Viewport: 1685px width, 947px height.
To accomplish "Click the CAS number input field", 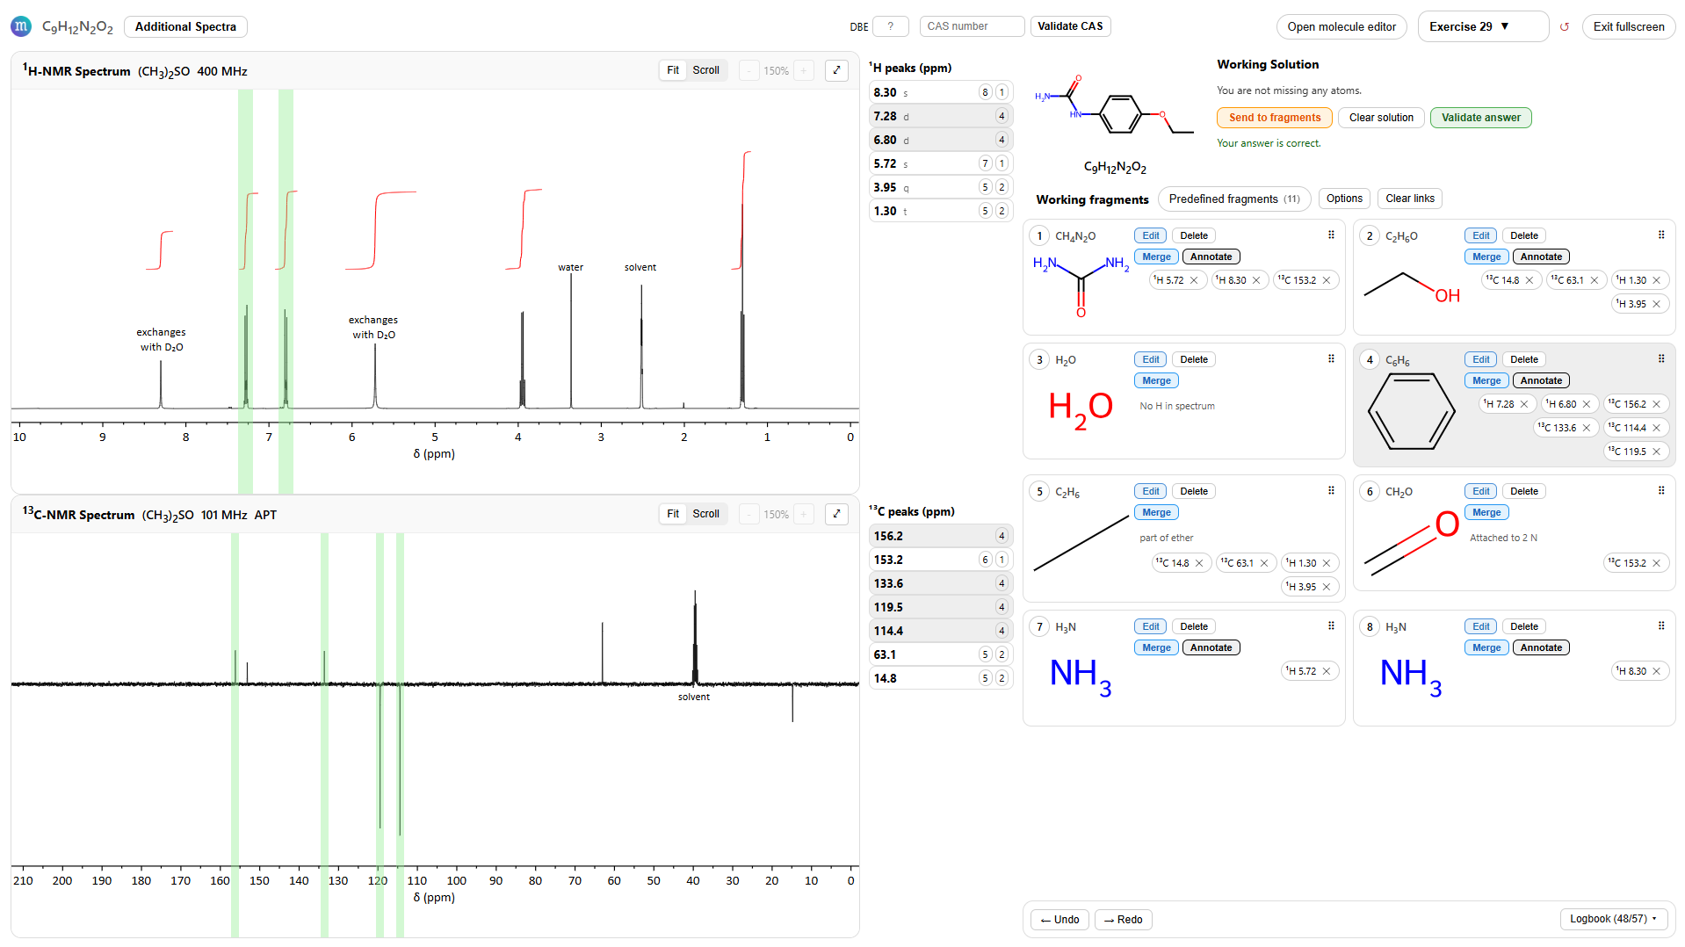I will pos(972,26).
